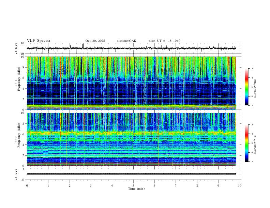Click inside the ch.1 spectrogram panel
270x208 pixels.
click(x=131, y=83)
